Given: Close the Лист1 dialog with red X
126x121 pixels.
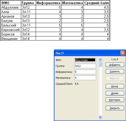Looking at the screenshot, I should tap(123, 53).
